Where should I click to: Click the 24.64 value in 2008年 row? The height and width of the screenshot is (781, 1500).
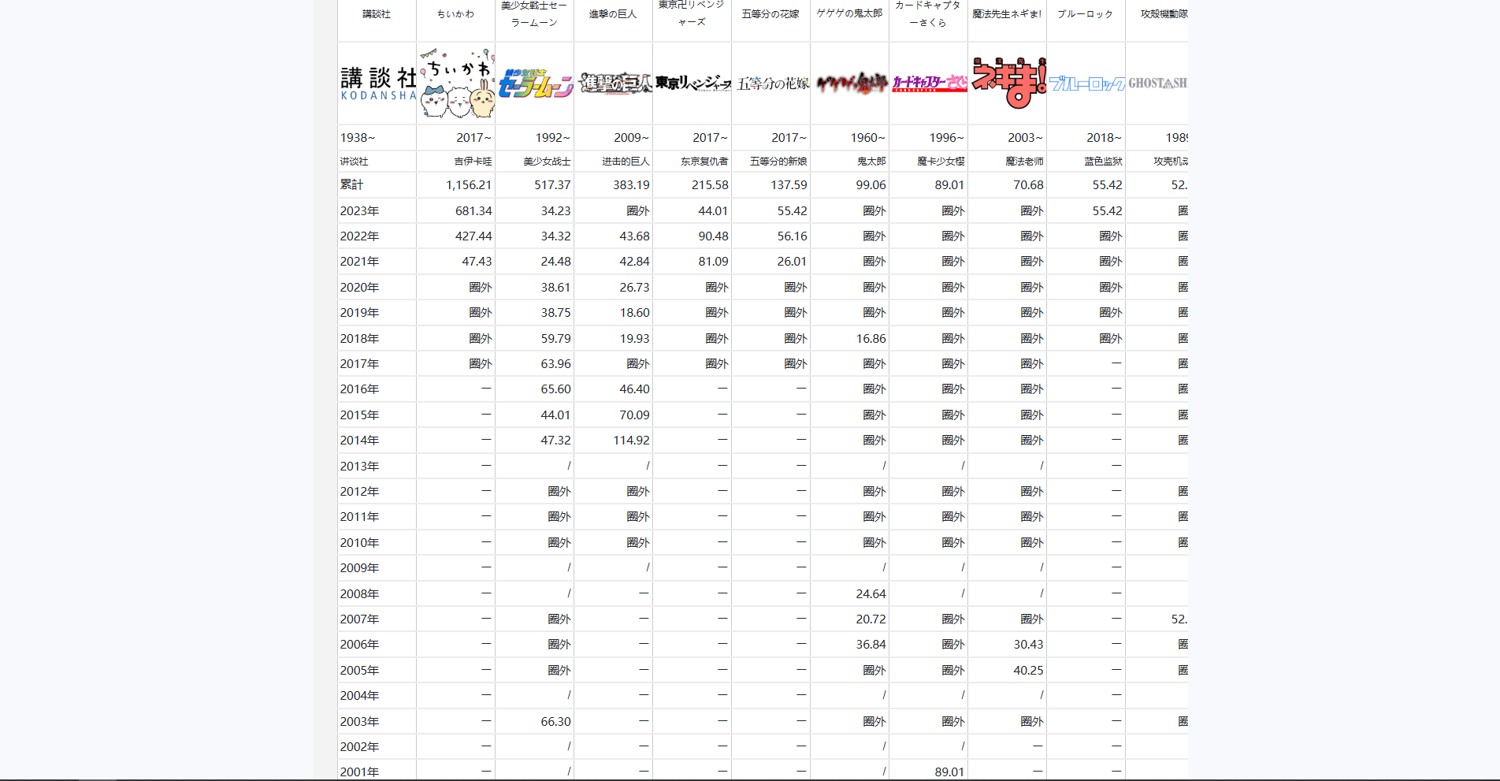tap(871, 594)
